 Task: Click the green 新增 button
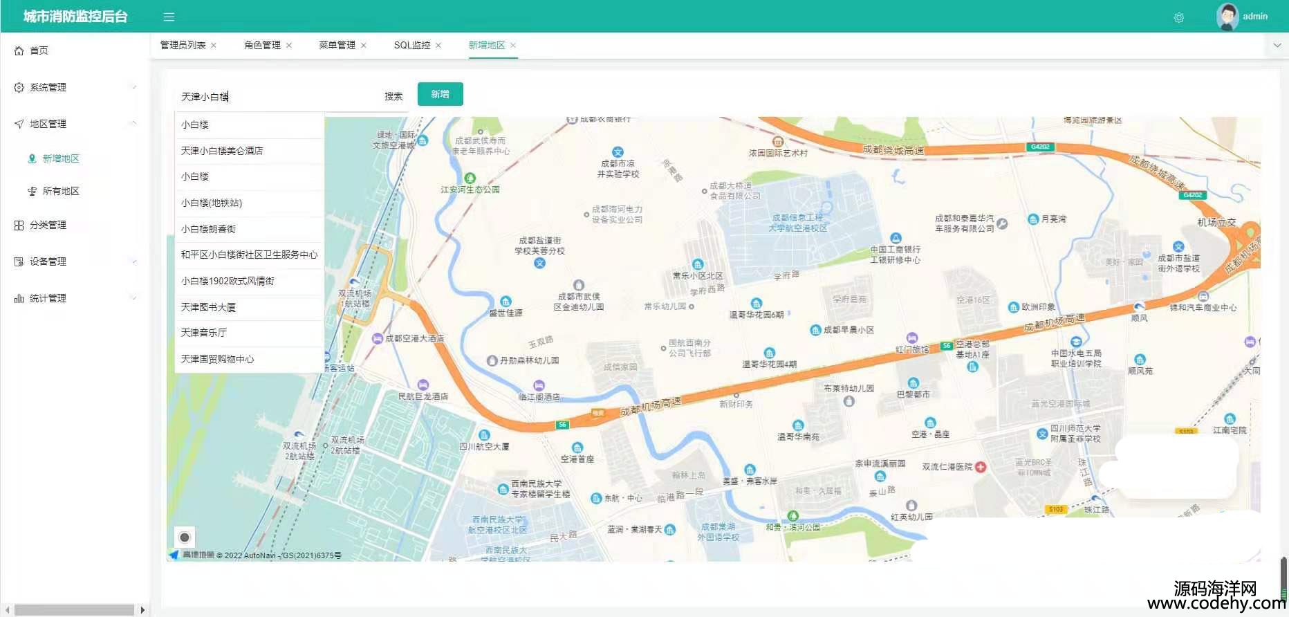(x=441, y=94)
